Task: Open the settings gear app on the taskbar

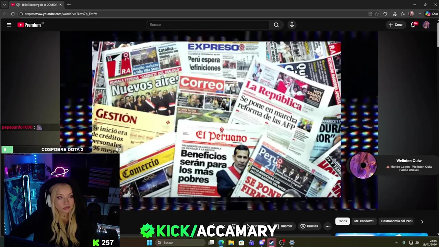Action: click(292, 243)
